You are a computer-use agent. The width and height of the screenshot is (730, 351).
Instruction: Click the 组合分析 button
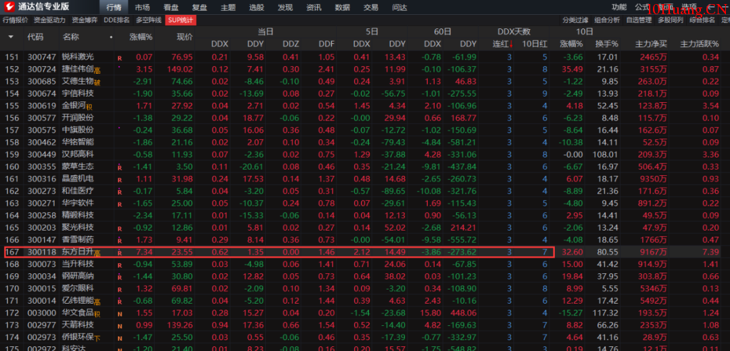(607, 20)
